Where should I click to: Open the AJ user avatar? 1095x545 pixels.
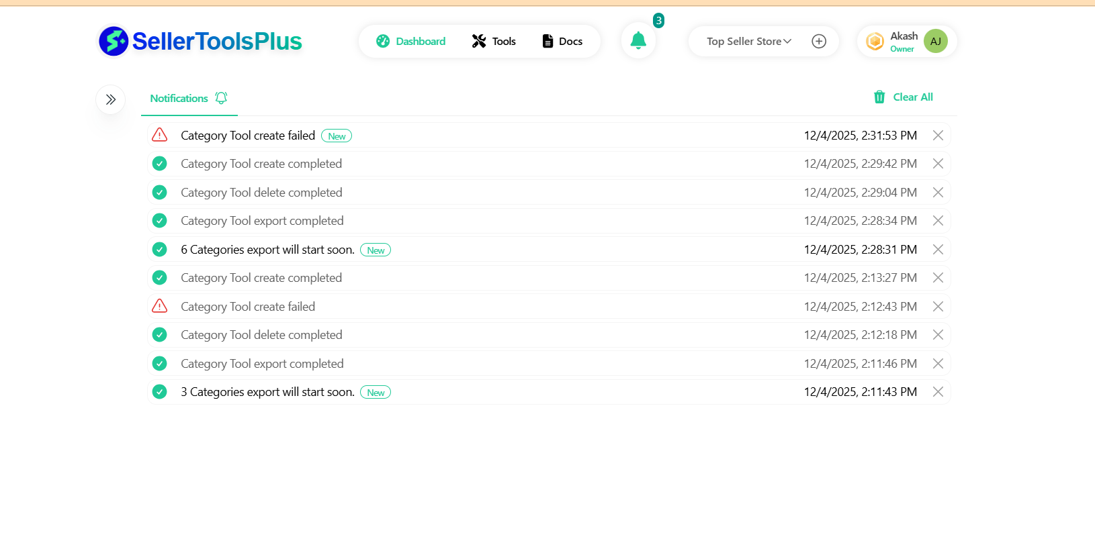point(936,41)
